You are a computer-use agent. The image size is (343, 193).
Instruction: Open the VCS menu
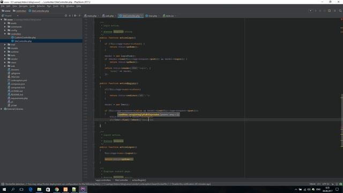point(62,6)
